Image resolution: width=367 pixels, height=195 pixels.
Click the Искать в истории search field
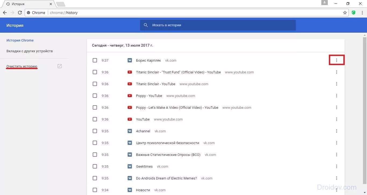click(x=218, y=25)
